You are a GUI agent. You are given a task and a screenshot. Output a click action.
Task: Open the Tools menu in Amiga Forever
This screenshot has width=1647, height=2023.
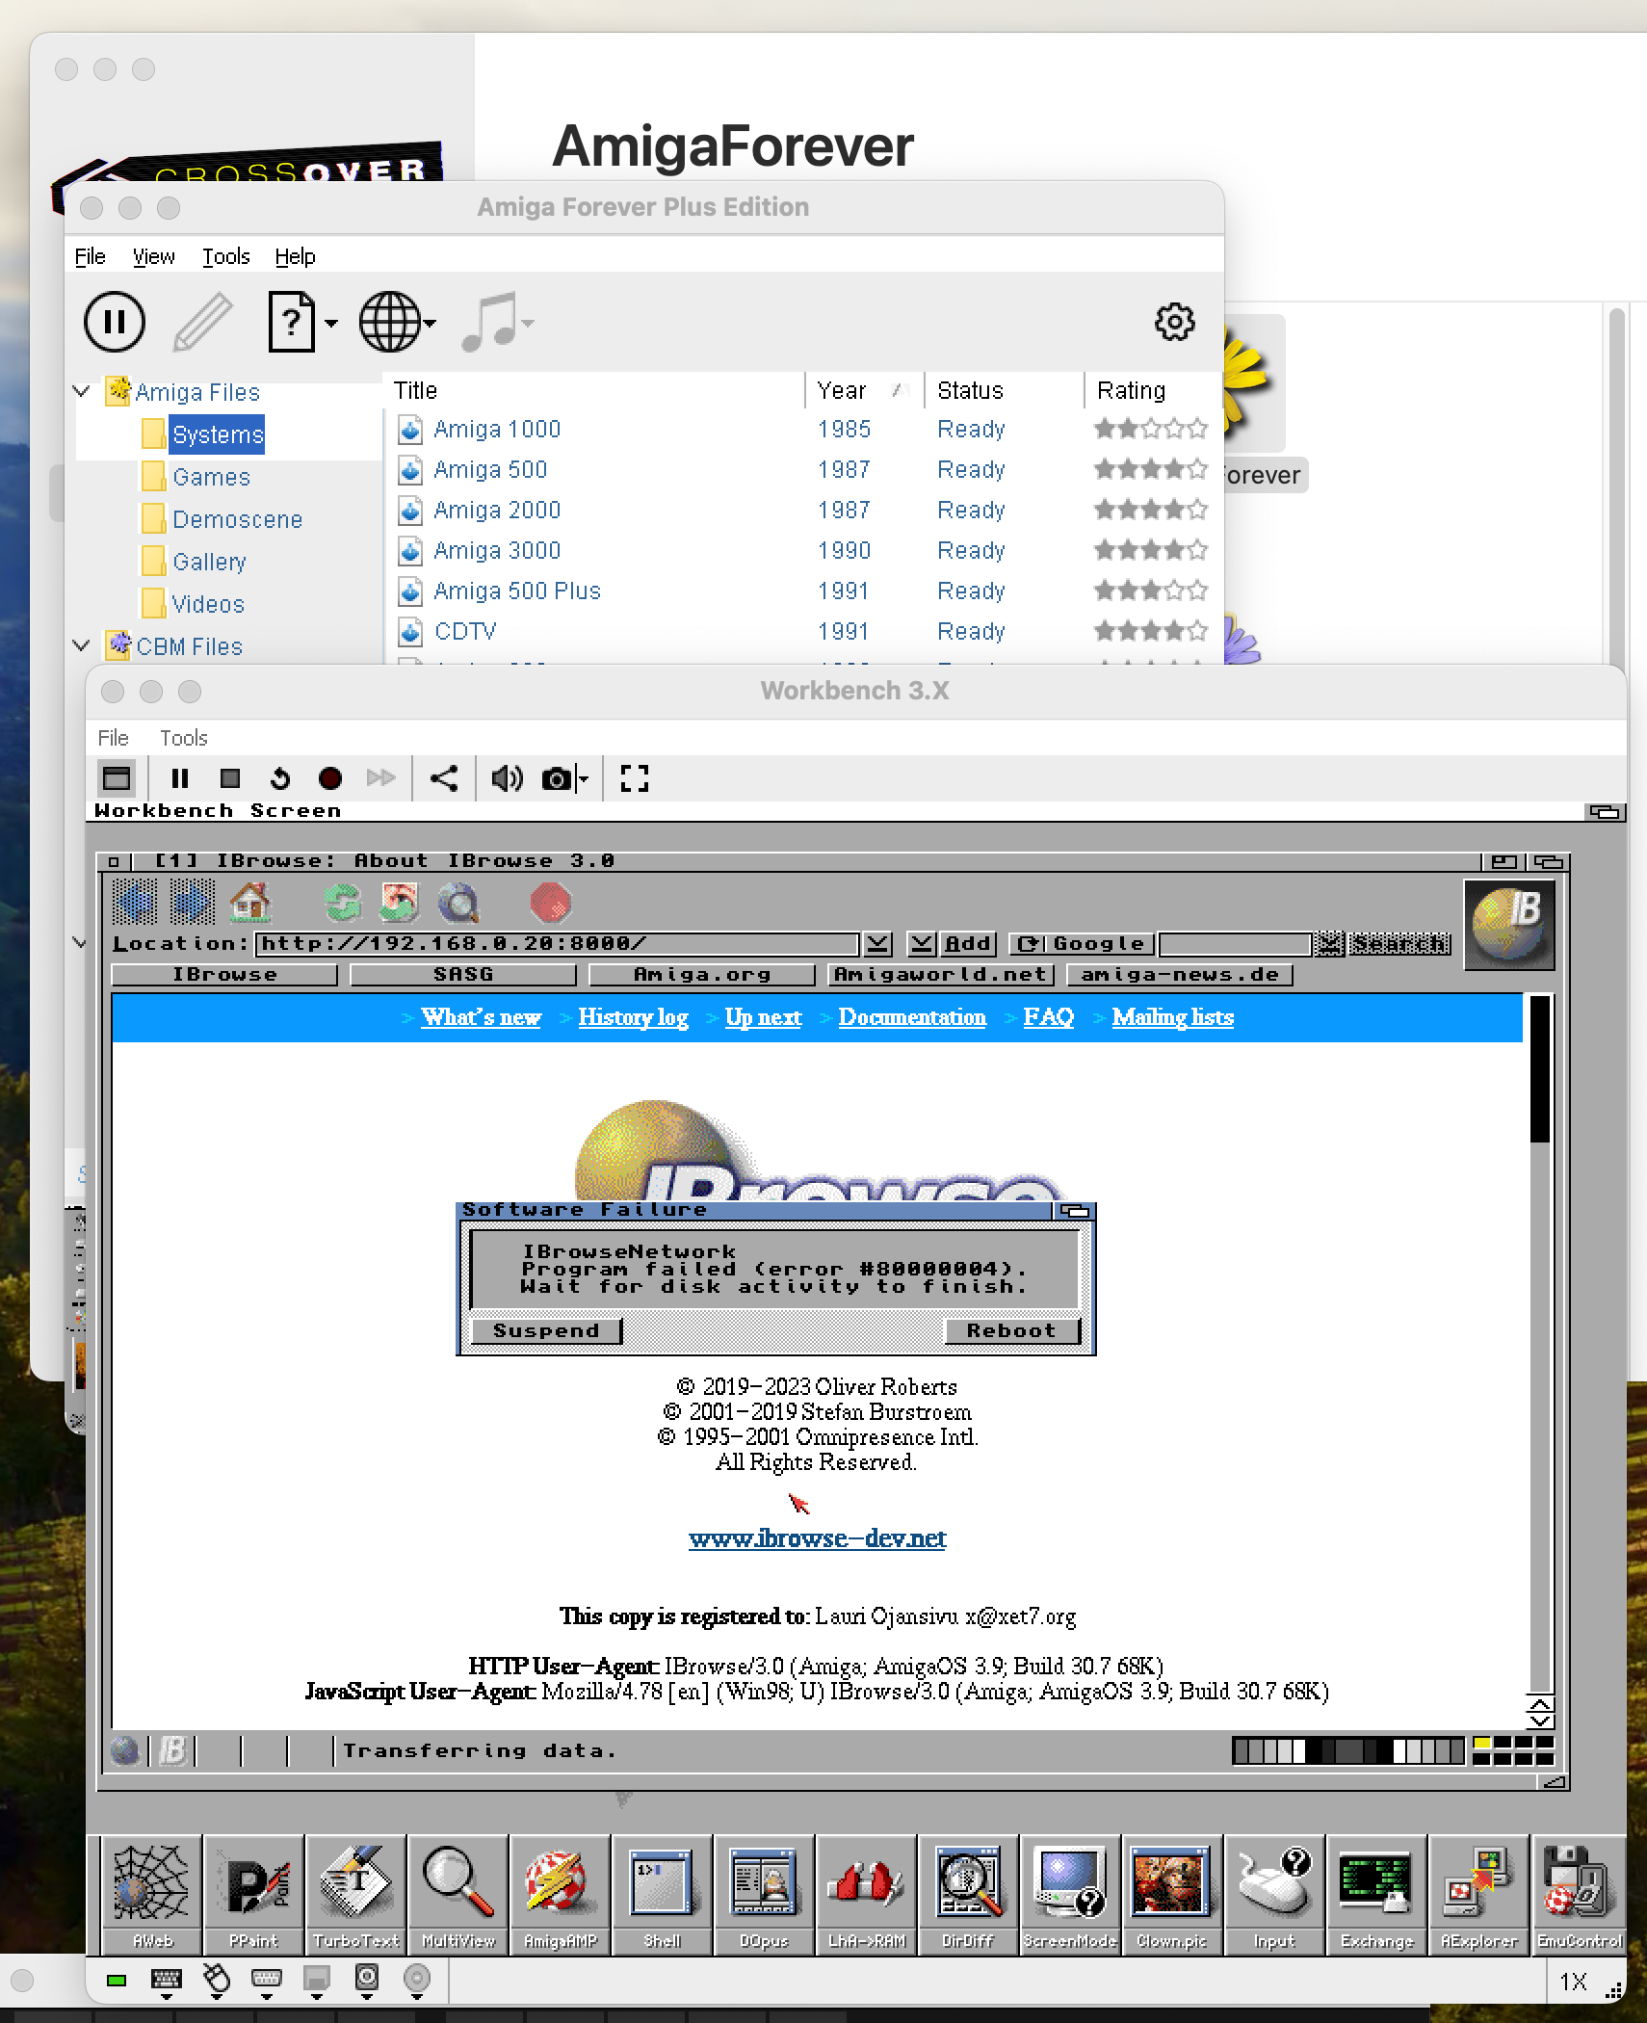pos(225,256)
